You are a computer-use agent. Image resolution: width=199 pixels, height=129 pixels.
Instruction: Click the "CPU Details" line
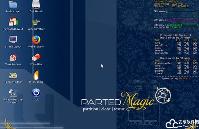[x=171, y=6]
